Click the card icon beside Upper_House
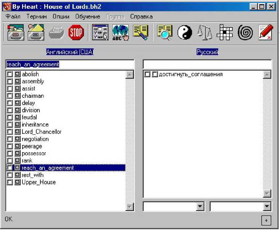Screen dimensions: 280x230 pyautogui.click(x=18, y=182)
